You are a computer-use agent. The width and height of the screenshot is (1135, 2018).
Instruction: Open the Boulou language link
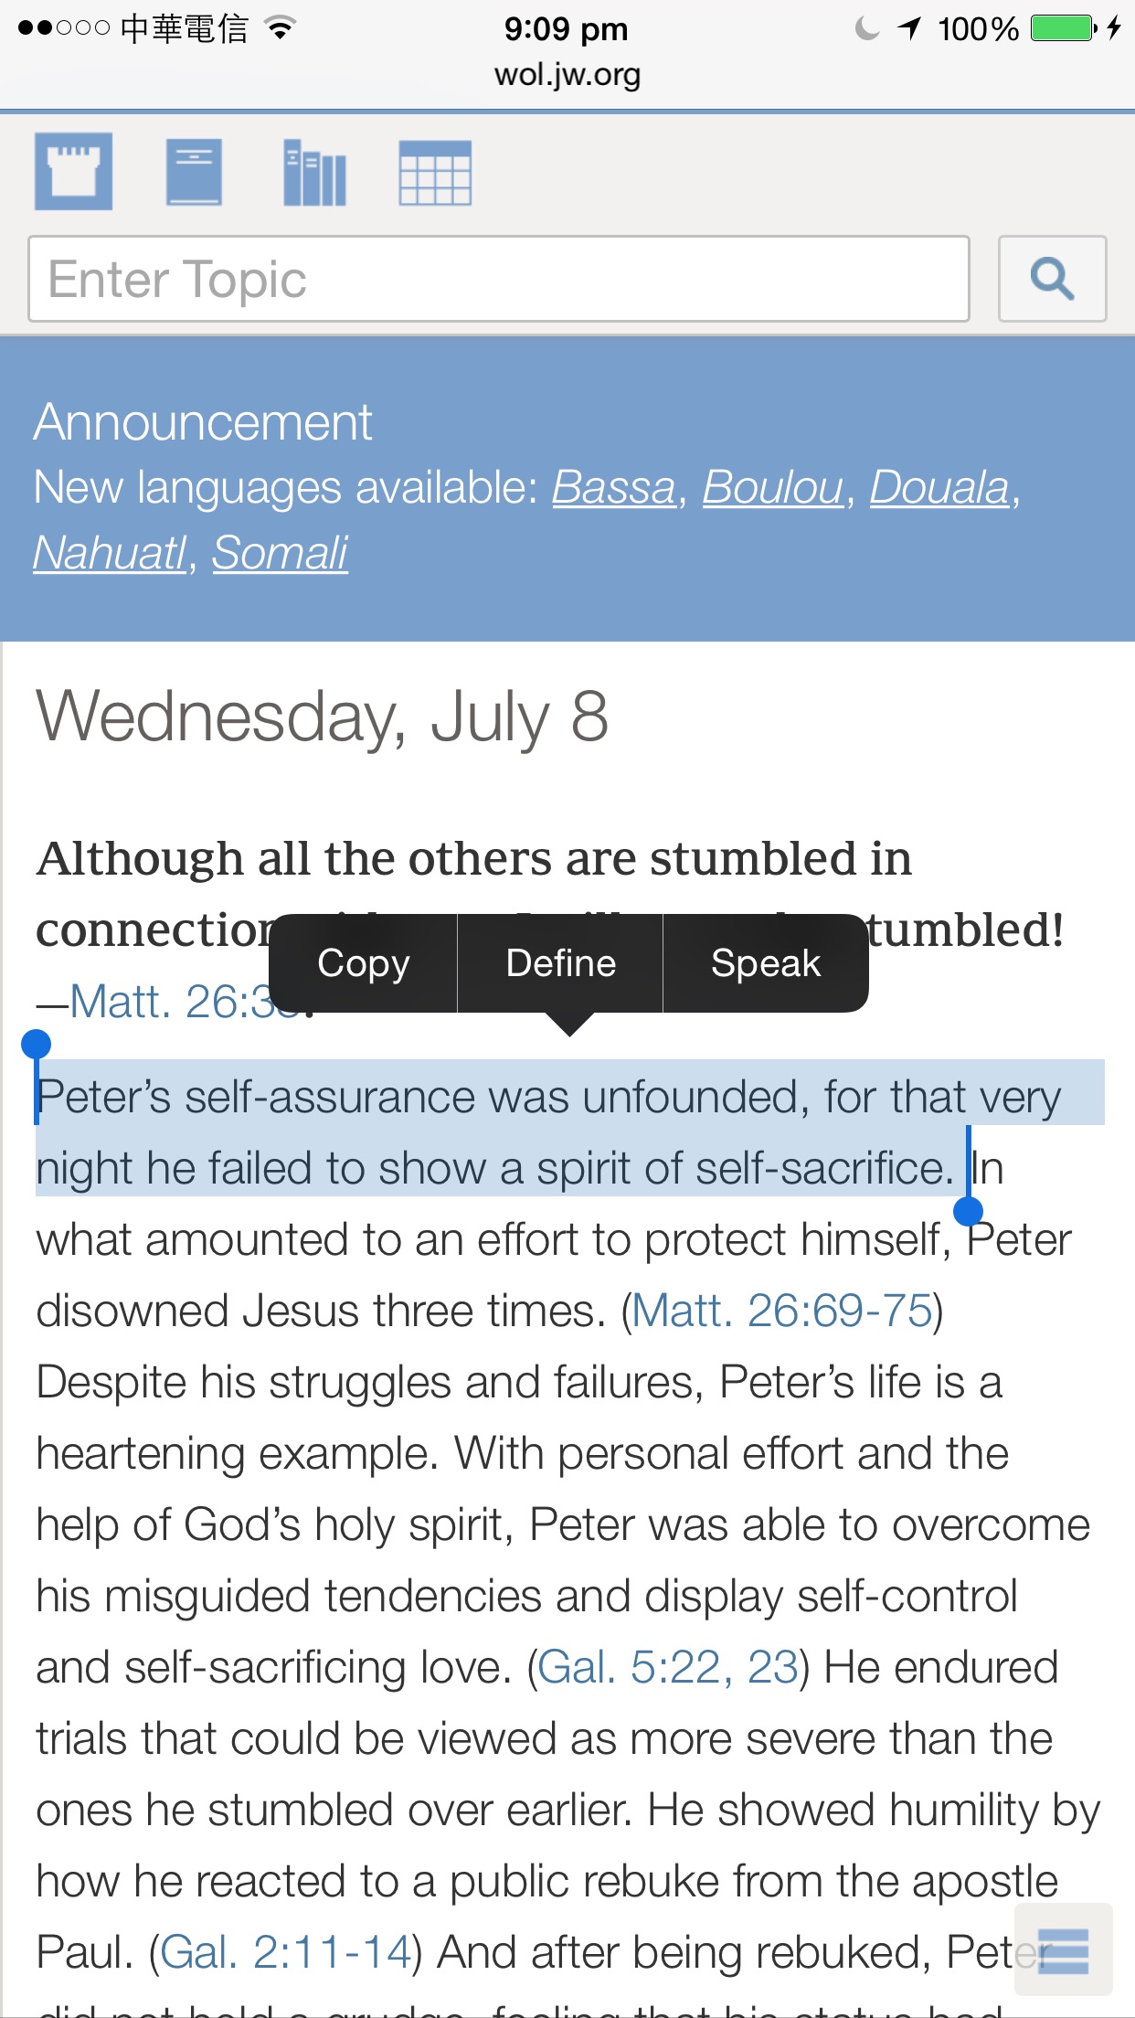[x=772, y=487]
